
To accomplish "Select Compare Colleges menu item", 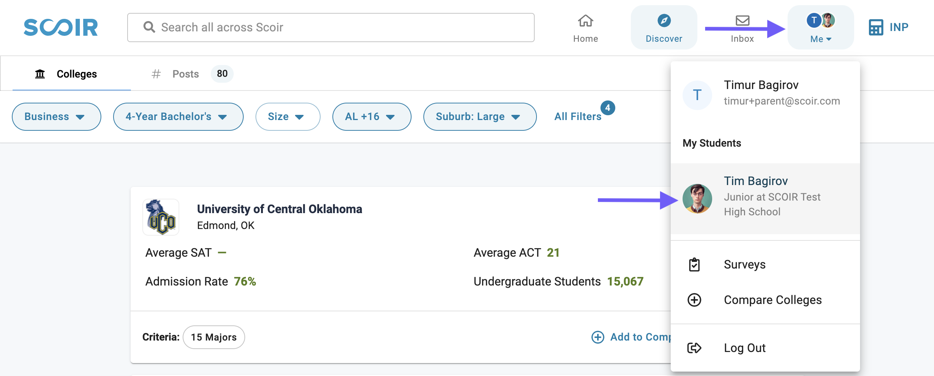I will click(x=772, y=300).
